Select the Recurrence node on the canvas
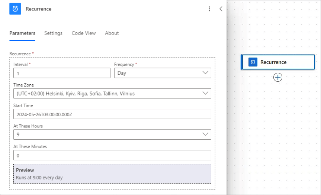The image size is (321, 195). [x=277, y=62]
